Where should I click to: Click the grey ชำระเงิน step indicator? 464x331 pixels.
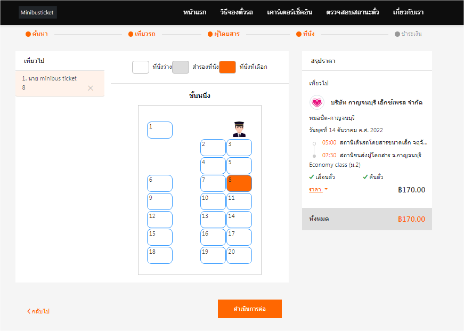point(397,34)
